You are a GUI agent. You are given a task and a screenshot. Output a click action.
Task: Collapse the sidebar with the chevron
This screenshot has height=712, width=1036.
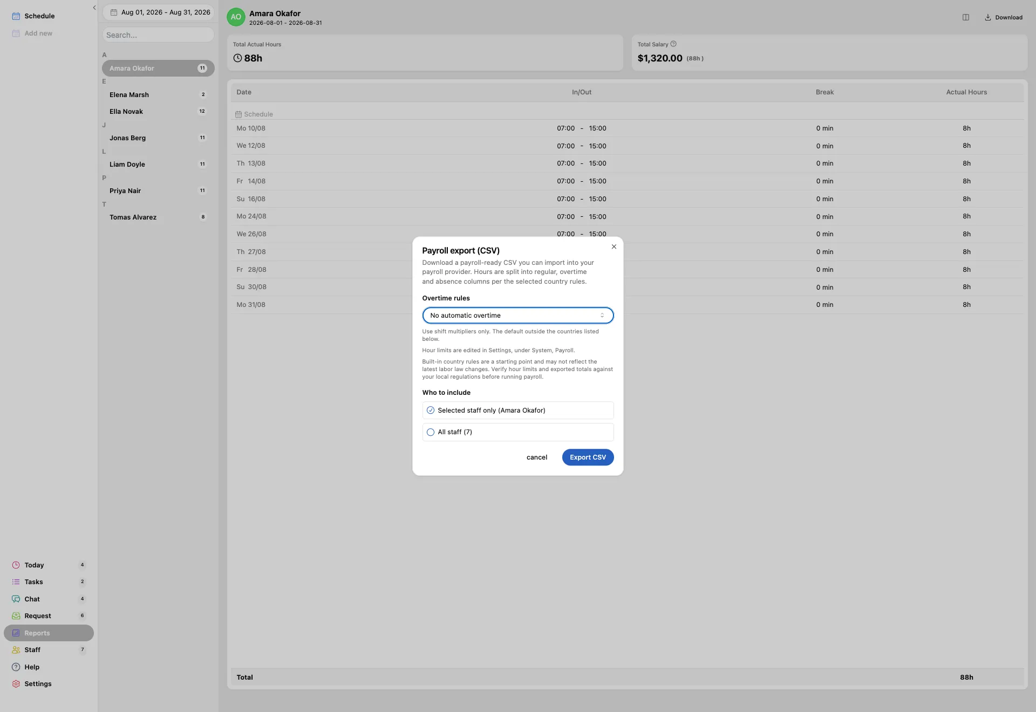[94, 8]
